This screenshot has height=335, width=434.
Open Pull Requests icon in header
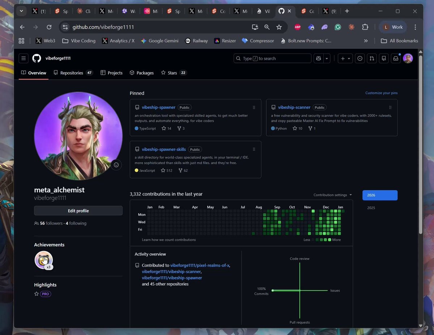pos(371,58)
